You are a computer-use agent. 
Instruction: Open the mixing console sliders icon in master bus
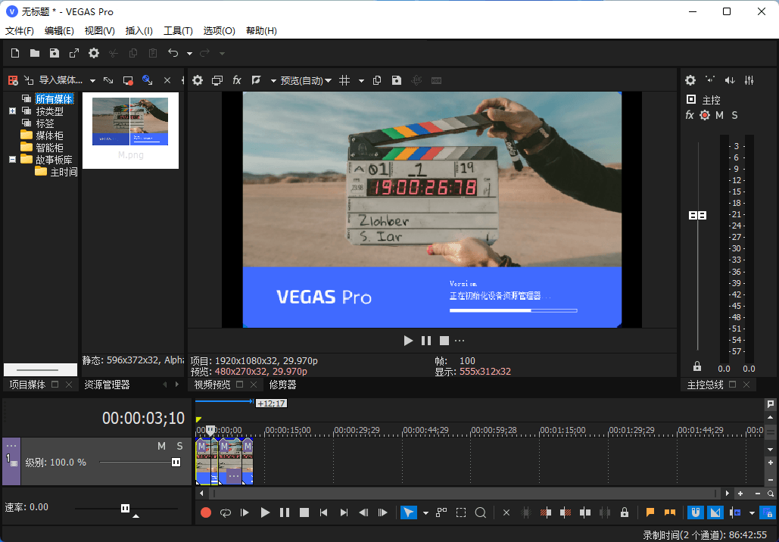coord(749,80)
